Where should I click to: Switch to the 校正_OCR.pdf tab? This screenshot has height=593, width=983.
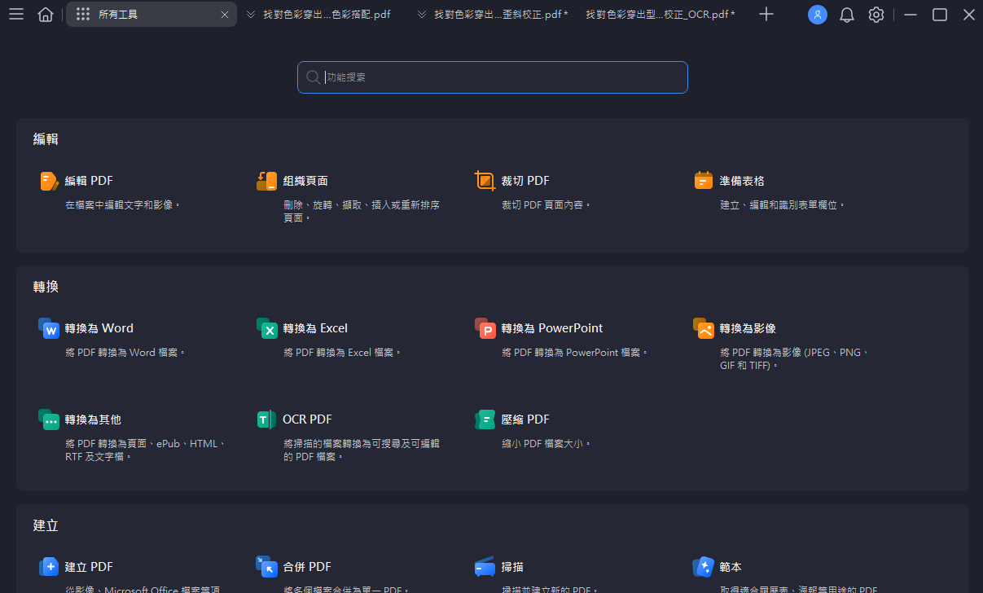click(660, 15)
